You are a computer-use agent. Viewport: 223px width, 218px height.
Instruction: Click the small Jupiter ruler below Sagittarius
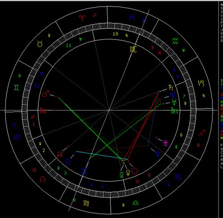tap(198, 145)
